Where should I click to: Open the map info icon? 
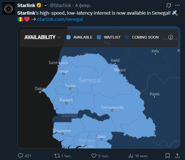pyautogui.click(x=171, y=37)
